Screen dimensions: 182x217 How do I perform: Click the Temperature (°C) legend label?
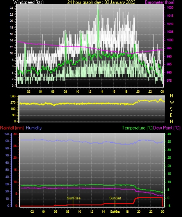pyautogui.click(x=137, y=128)
